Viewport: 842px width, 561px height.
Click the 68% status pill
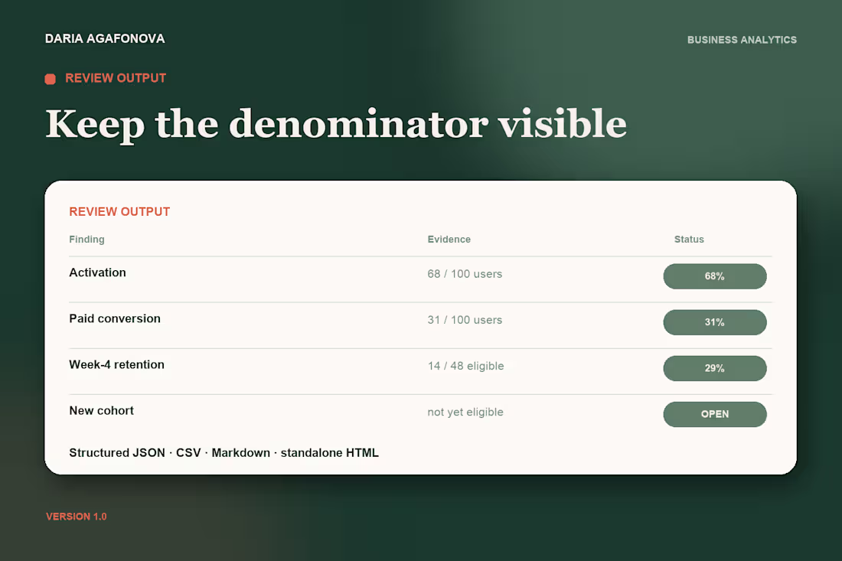(715, 276)
